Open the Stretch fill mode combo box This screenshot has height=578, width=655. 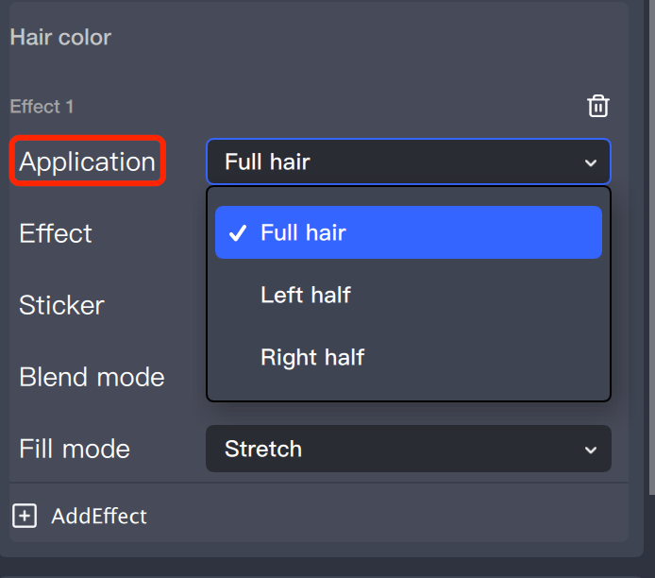pos(408,449)
